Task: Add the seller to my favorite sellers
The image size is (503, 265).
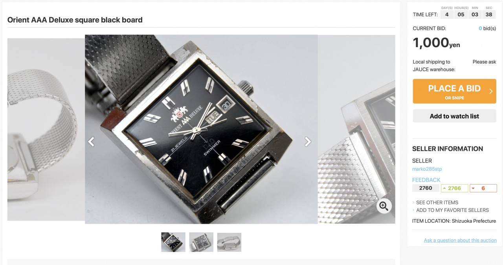Action: [x=452, y=210]
